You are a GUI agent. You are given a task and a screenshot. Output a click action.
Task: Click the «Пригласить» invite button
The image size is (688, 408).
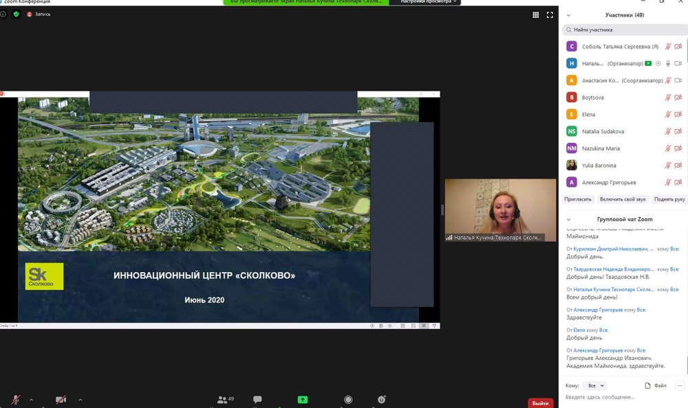(578, 199)
